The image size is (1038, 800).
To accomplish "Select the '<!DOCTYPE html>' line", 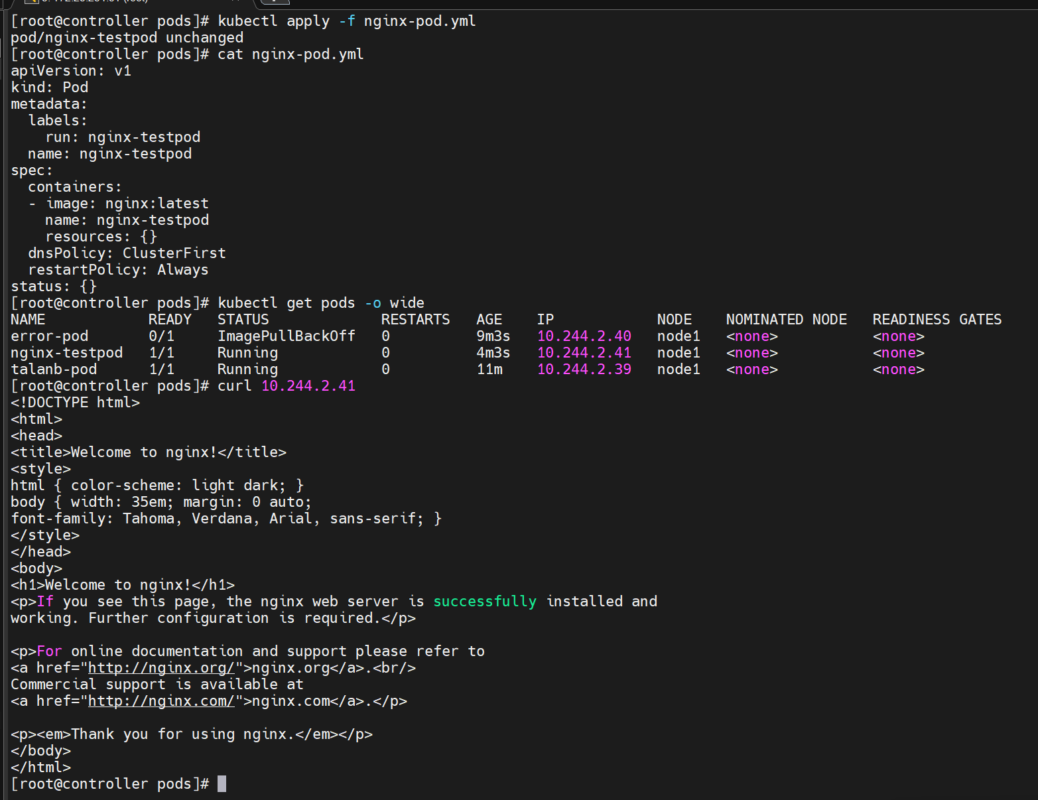I will [76, 403].
